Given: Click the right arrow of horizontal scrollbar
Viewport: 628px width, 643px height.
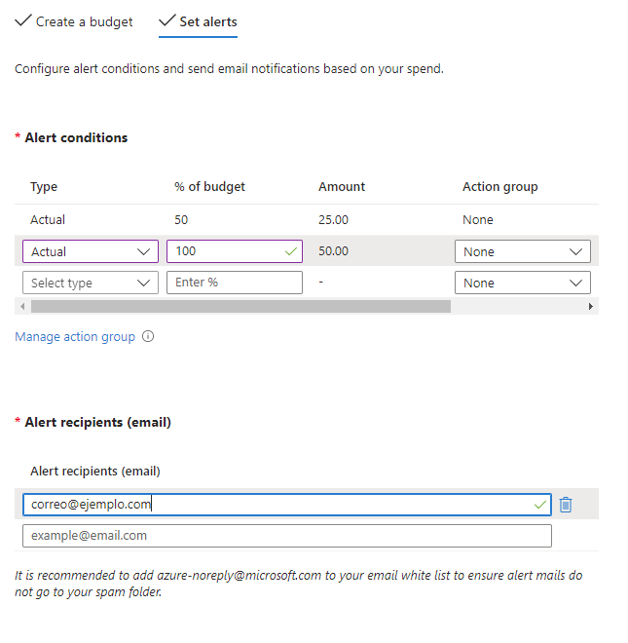Looking at the screenshot, I should [590, 306].
